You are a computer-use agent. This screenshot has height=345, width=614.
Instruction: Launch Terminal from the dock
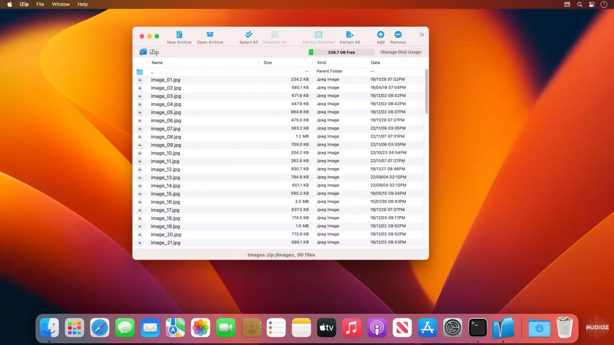click(478, 328)
